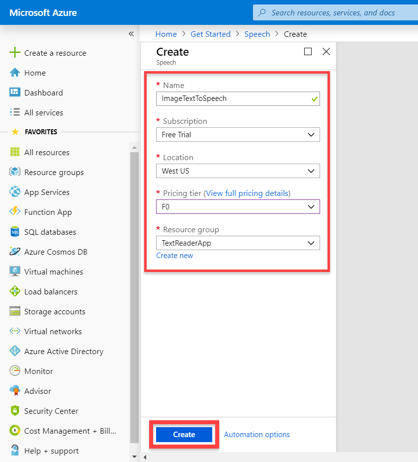
Task: Click the Monitor gauge icon
Action: pos(15,370)
